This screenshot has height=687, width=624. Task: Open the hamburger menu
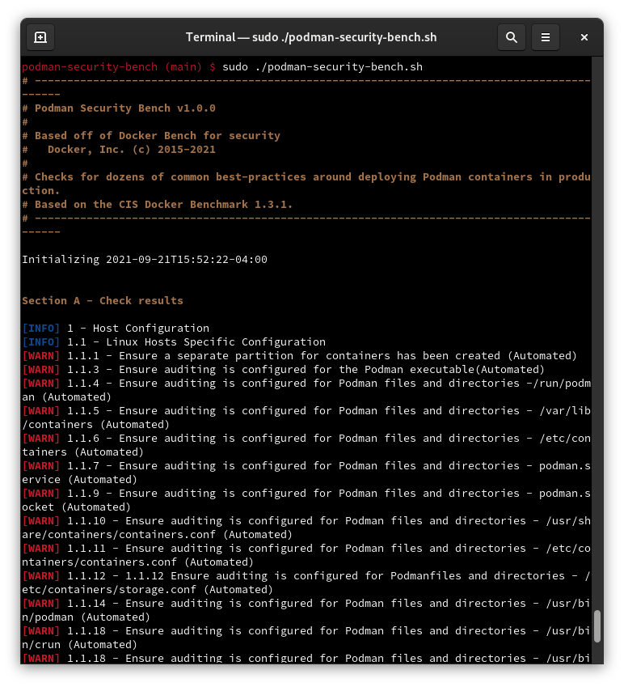[x=546, y=37]
